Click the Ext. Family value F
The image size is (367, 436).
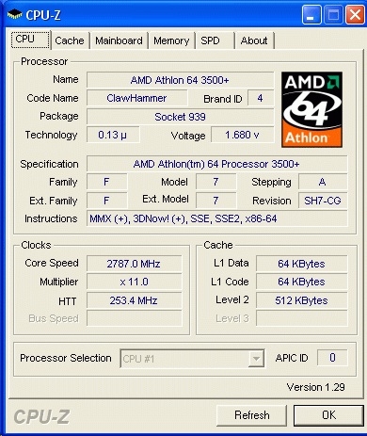106,201
